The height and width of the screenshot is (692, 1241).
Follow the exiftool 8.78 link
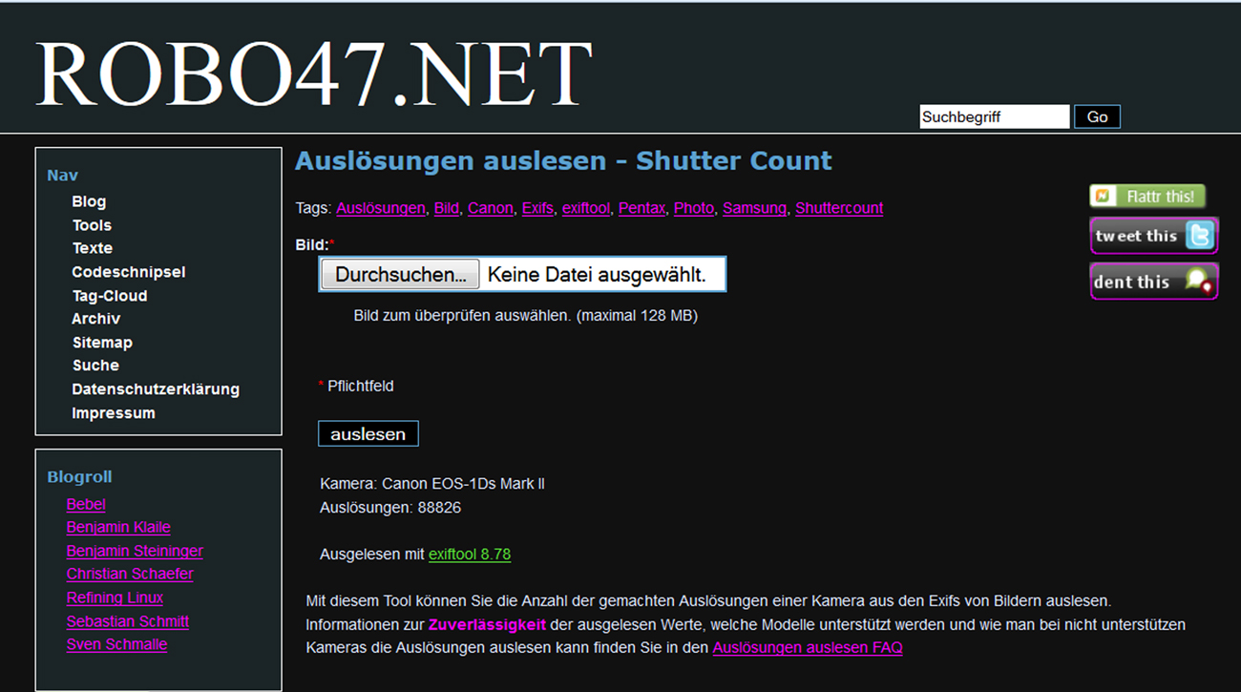(470, 555)
